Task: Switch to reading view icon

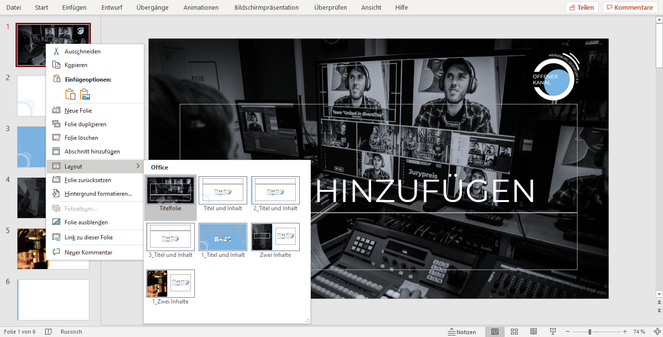Action: (x=533, y=332)
